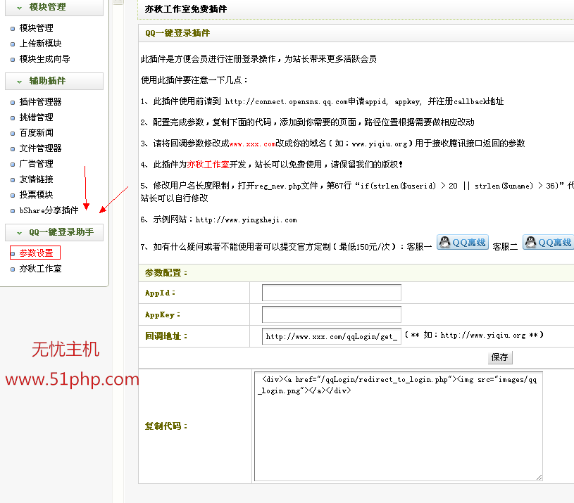Click the AppKey input field

click(x=331, y=314)
